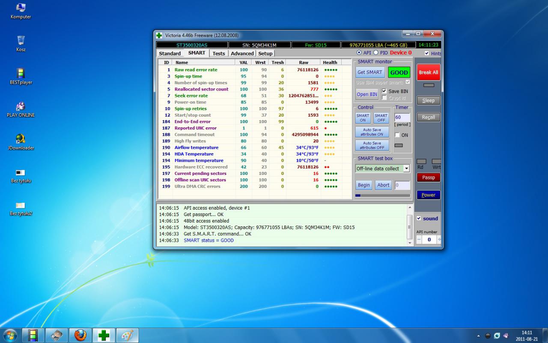Image resolution: width=548 pixels, height=343 pixels.
Task: Select the 'Reported UNC error' row
Action: tap(255, 128)
